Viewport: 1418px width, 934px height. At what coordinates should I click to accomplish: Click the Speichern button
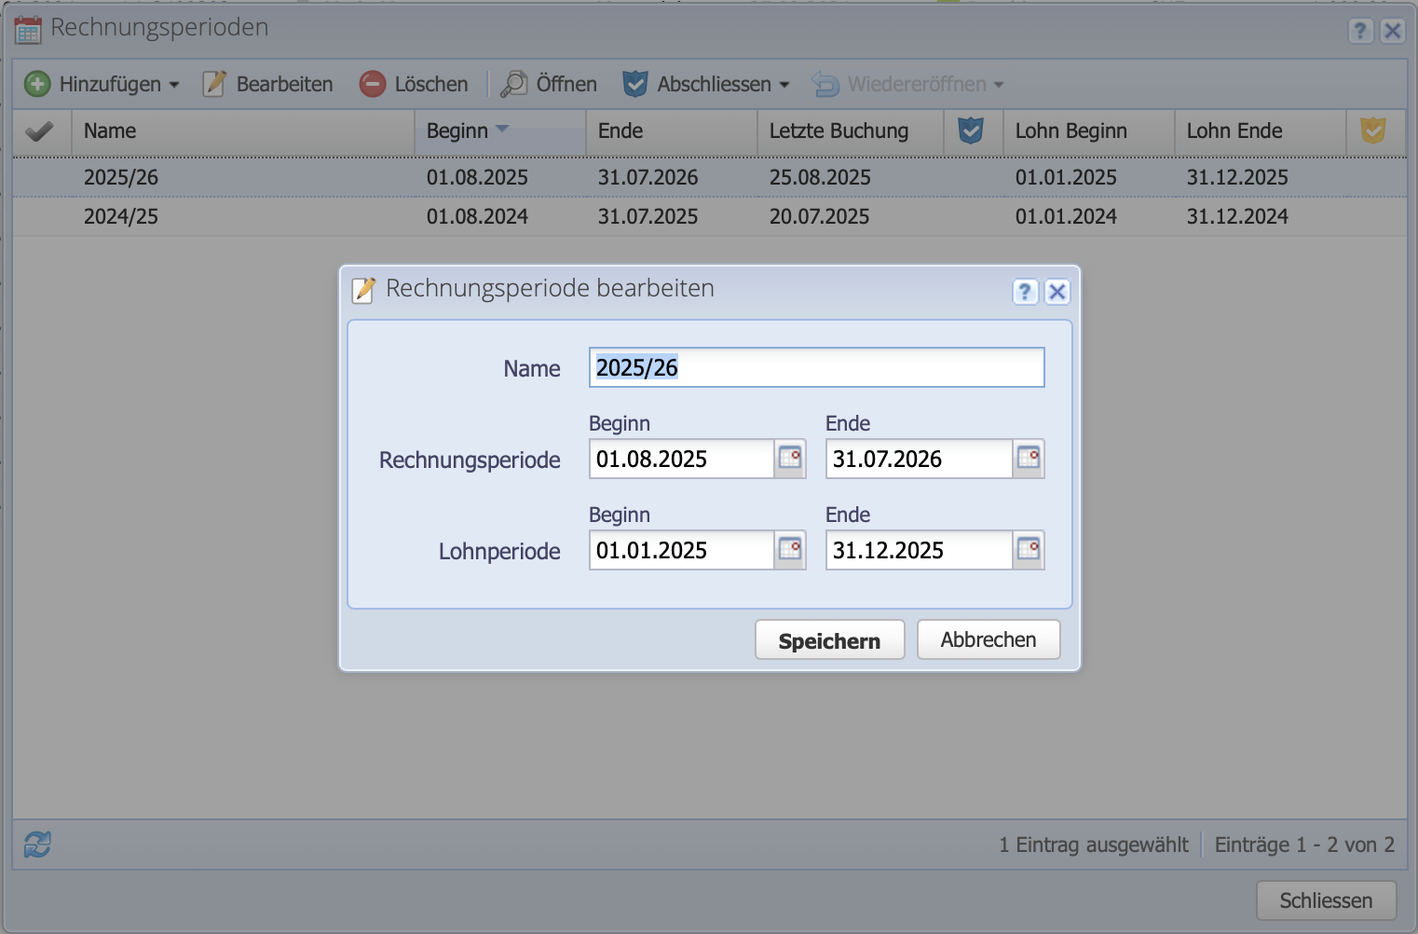[x=829, y=640]
